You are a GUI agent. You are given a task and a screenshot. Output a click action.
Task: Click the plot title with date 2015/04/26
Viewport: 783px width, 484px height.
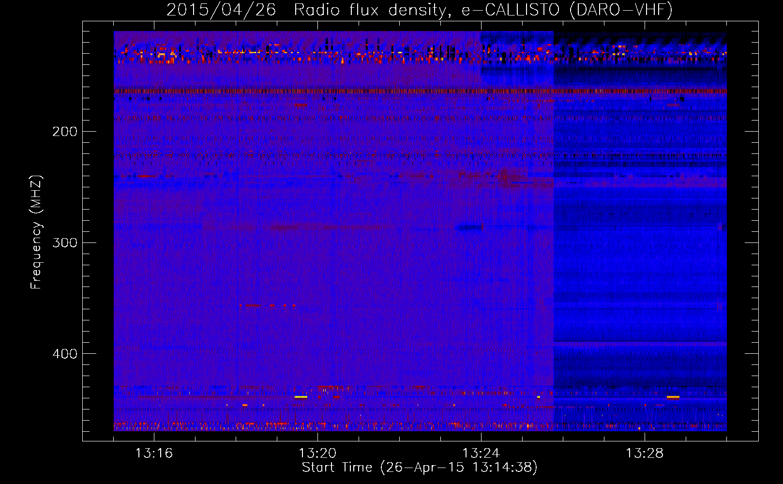pyautogui.click(x=420, y=10)
